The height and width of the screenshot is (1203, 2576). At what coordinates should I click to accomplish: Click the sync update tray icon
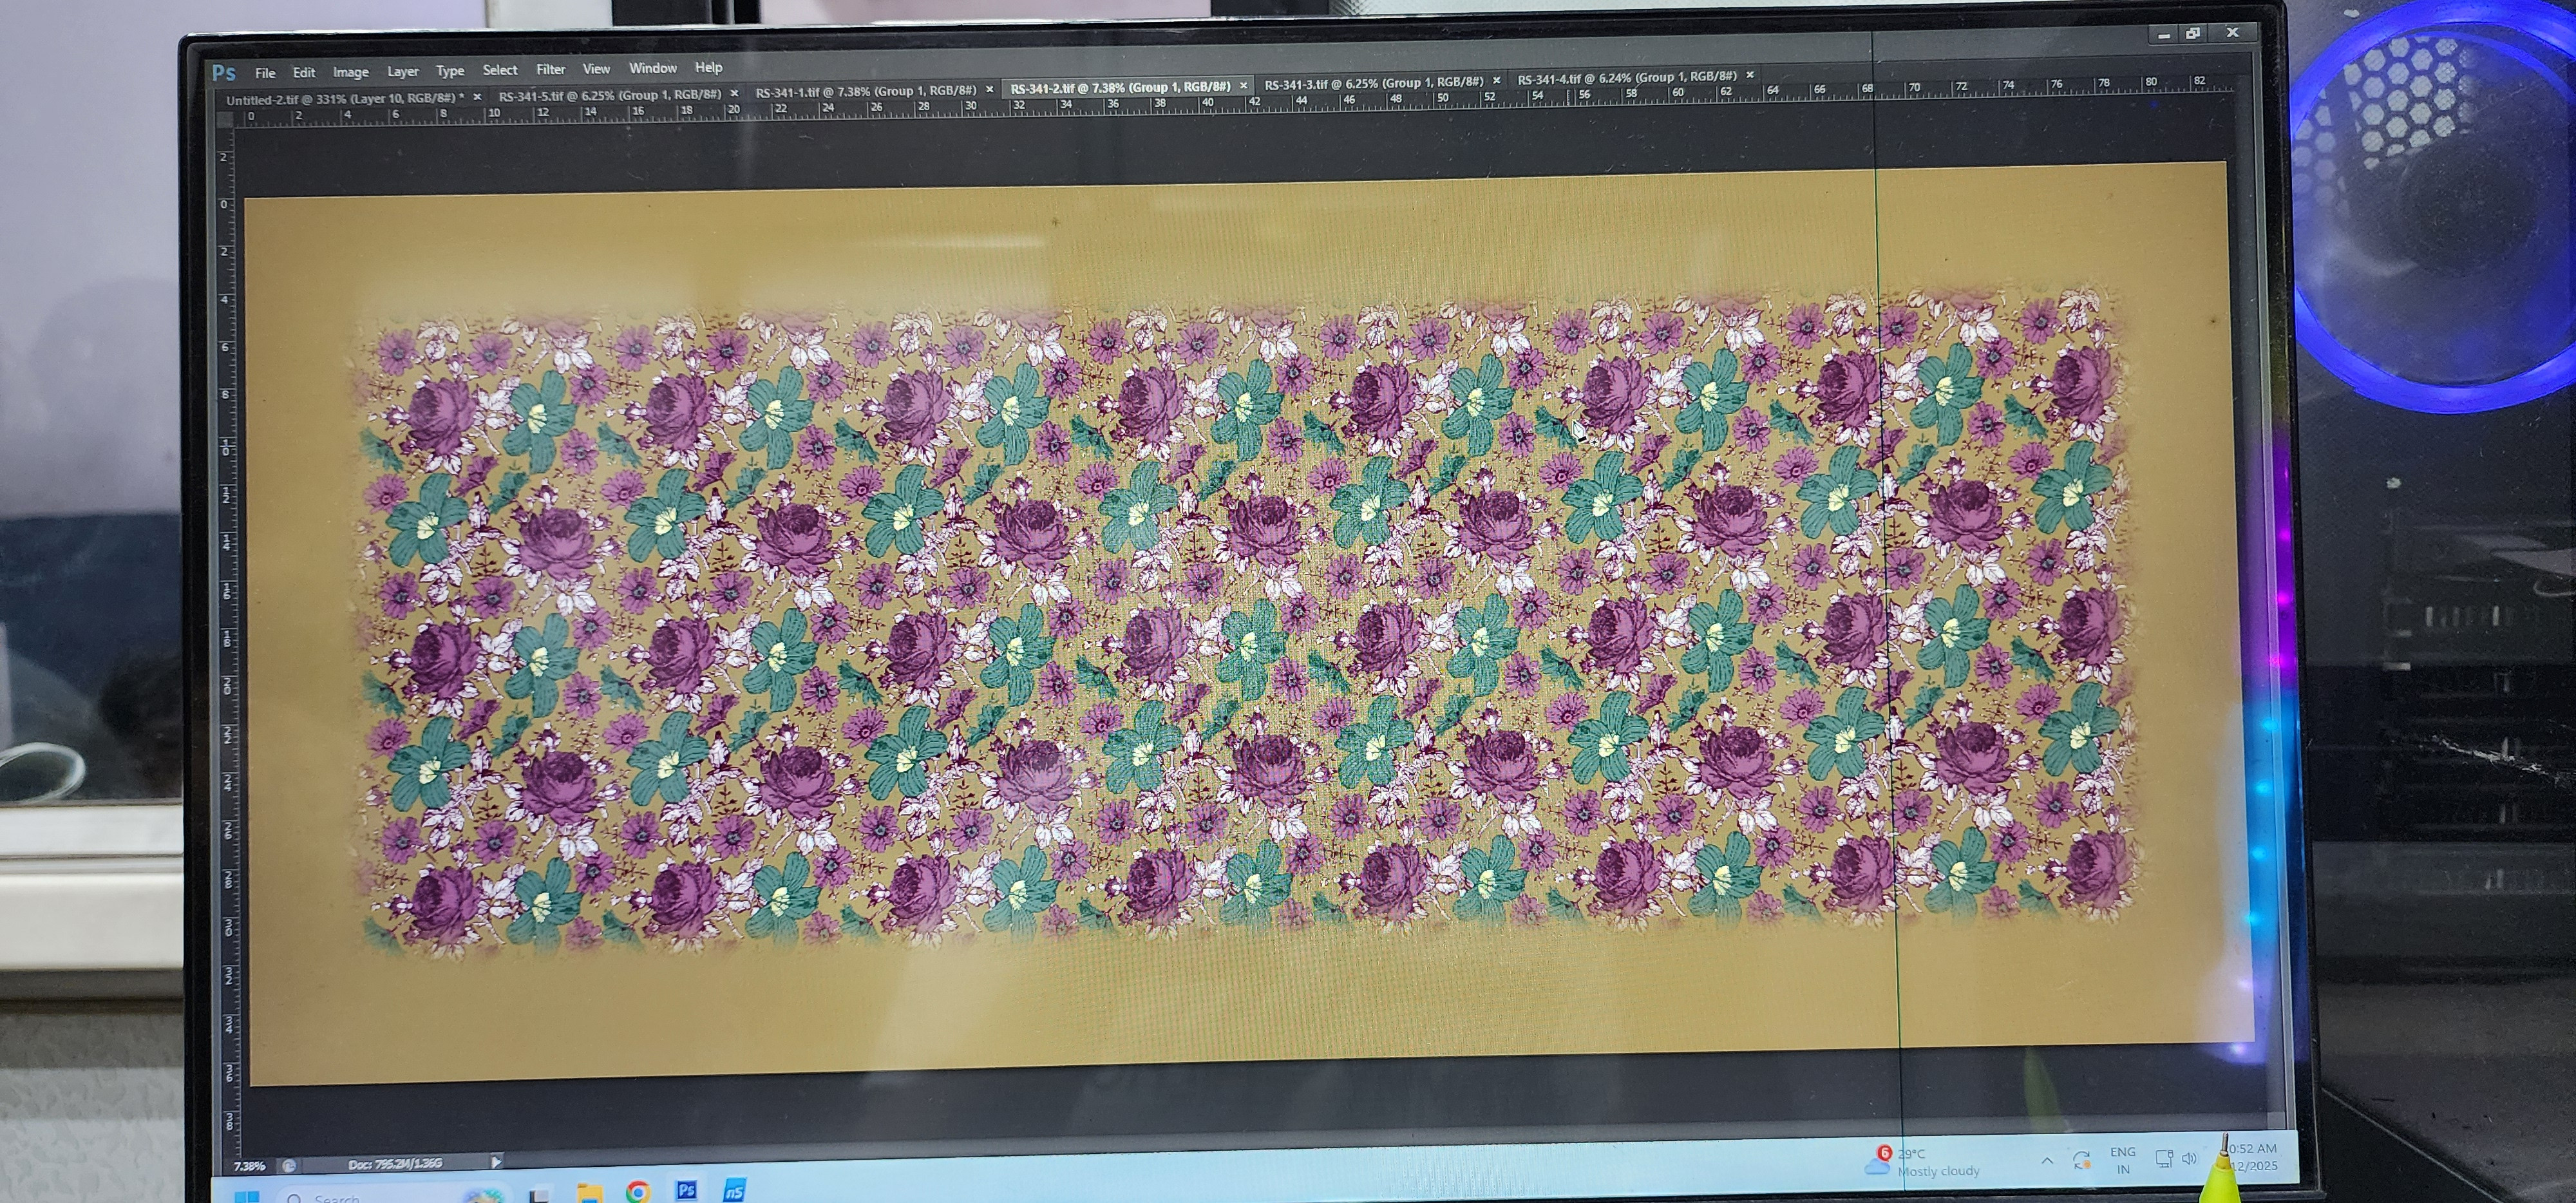coord(2082,1160)
